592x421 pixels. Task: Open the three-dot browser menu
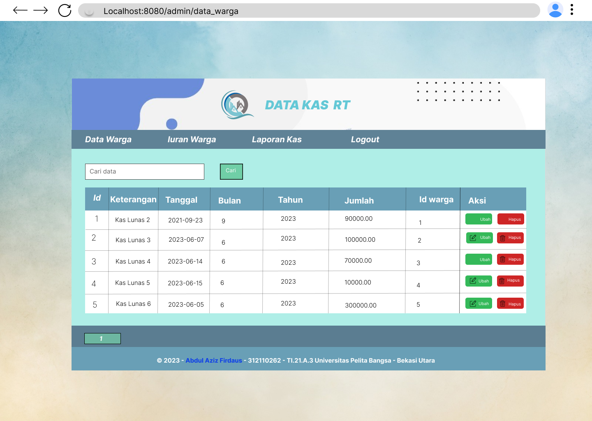coord(571,10)
